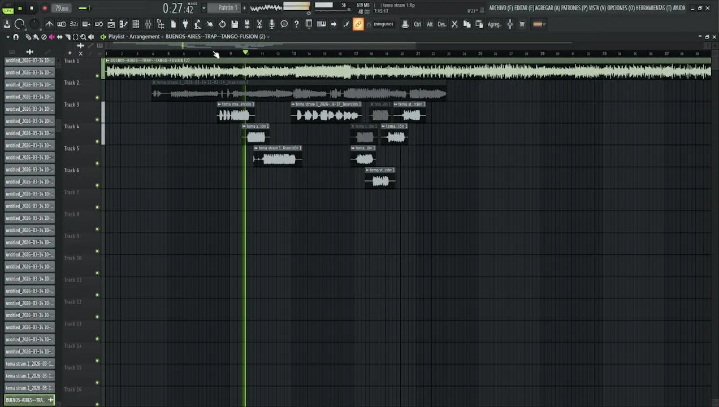Toggle Song/Pattern mode button
719x407 pixels.
(7, 8)
